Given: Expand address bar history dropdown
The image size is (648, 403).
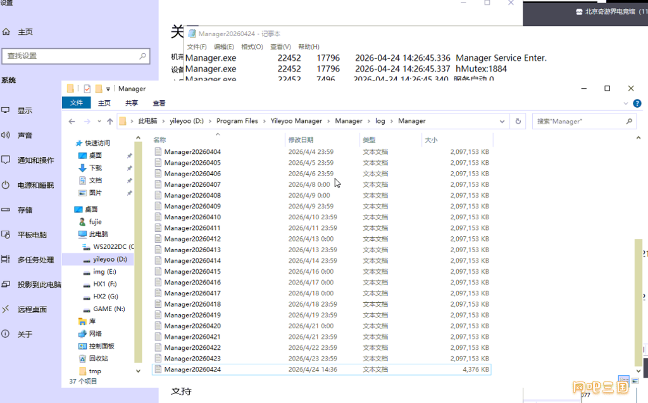Looking at the screenshot, I should tap(502, 121).
